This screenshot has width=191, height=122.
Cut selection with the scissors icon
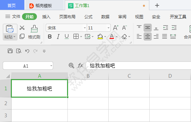pos(22,28)
